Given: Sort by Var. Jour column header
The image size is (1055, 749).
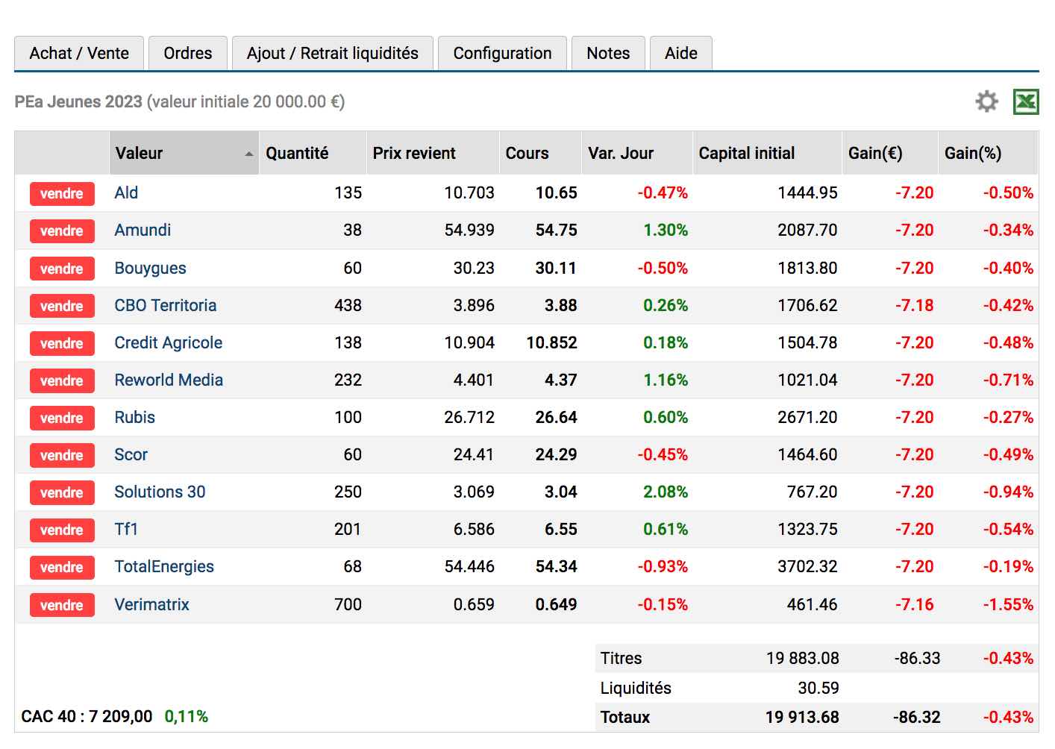Looking at the screenshot, I should click(637, 153).
